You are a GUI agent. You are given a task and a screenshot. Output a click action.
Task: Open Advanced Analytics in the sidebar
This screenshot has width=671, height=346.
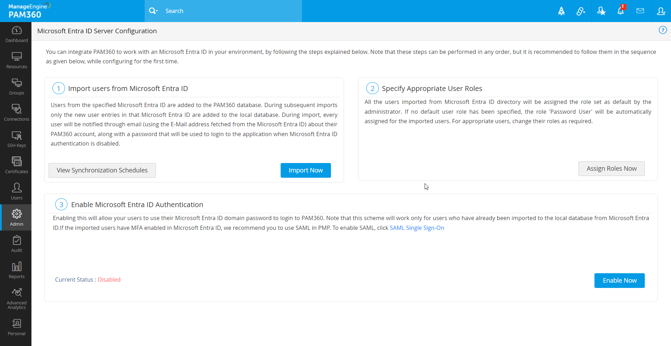click(x=16, y=299)
